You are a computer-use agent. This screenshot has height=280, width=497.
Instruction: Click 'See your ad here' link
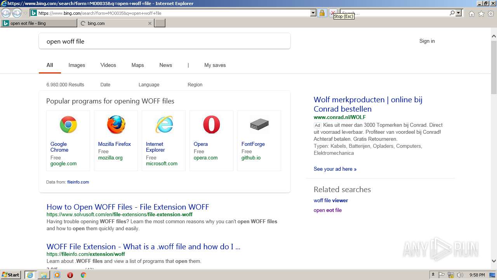[335, 169]
